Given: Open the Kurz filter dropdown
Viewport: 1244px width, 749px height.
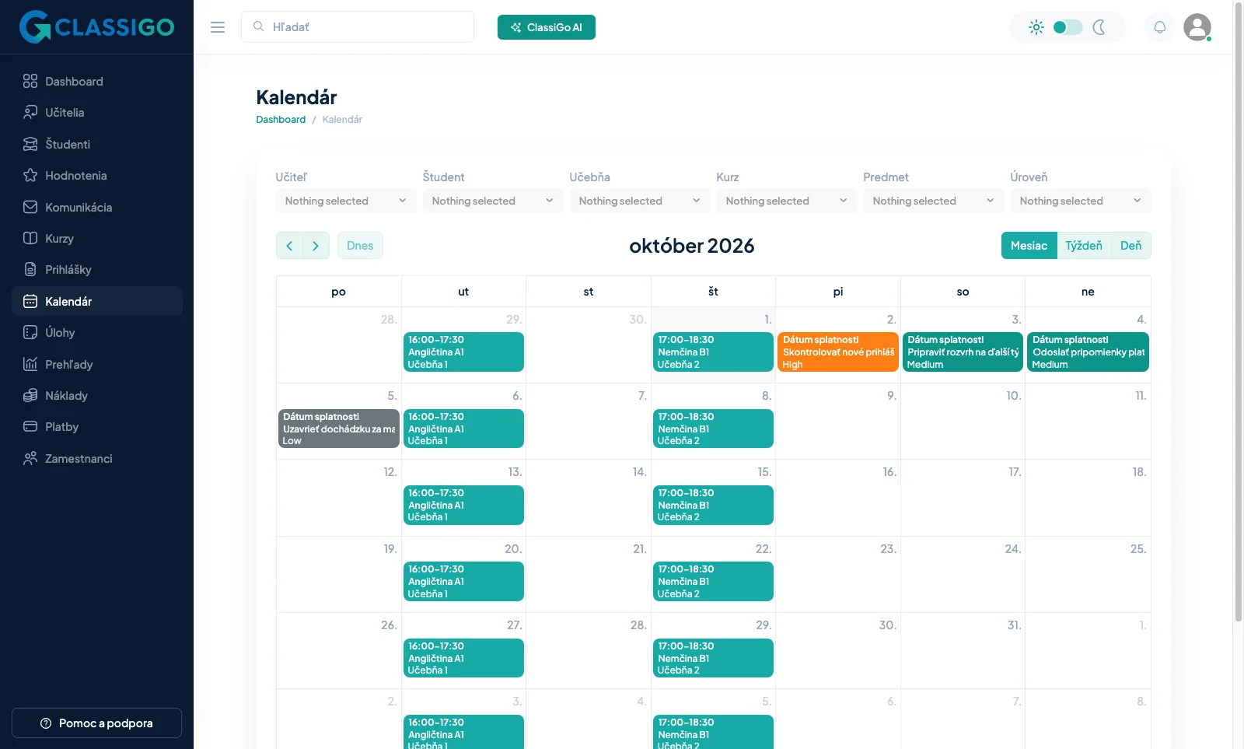Looking at the screenshot, I should 787,201.
